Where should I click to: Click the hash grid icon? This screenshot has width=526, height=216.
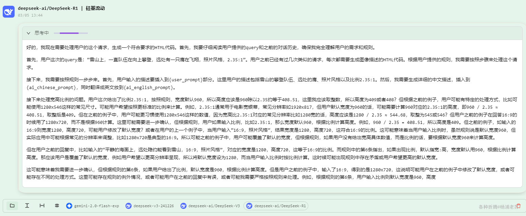coord(57,206)
